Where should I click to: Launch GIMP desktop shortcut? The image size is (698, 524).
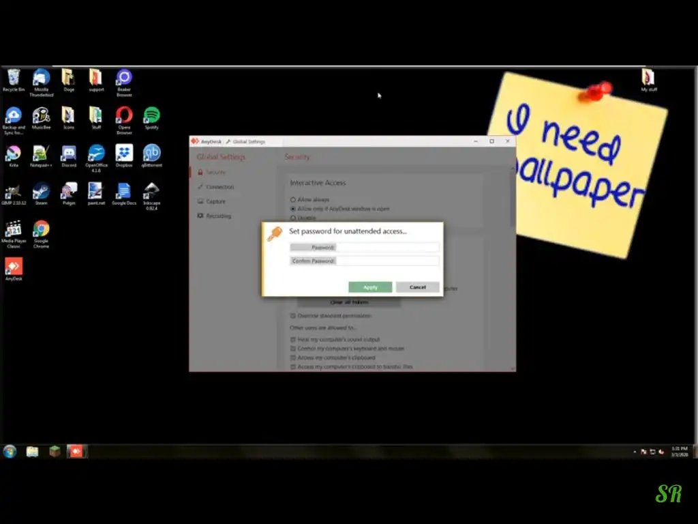(x=14, y=194)
